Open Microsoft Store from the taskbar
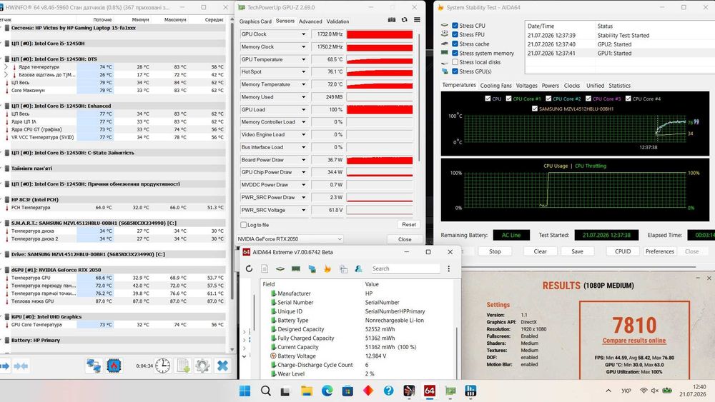Screen dimensions: 715x402 point(347,391)
